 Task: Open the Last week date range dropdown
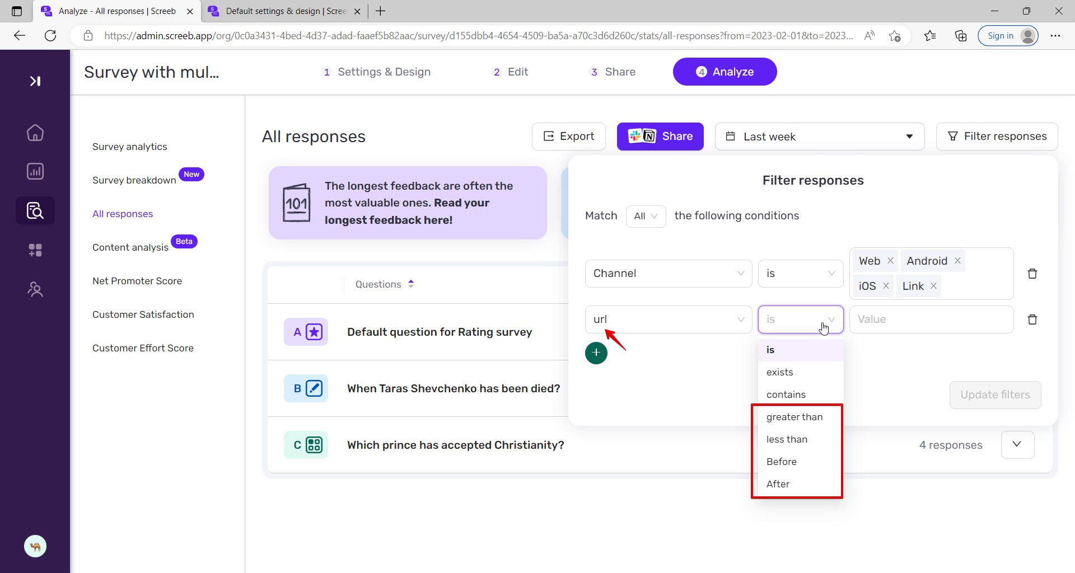(x=820, y=137)
